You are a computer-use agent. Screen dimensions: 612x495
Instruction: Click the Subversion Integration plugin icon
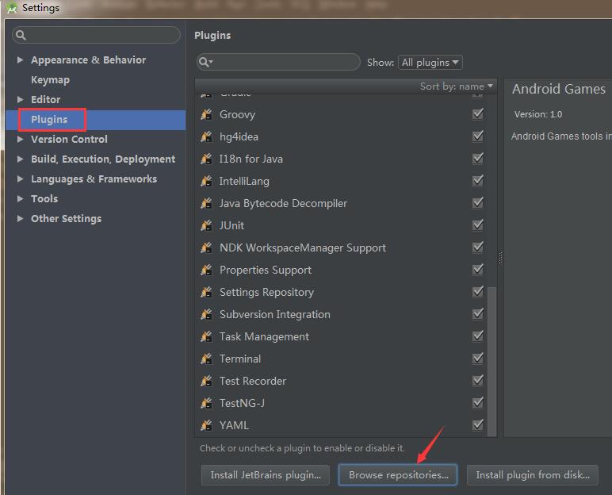pos(206,314)
